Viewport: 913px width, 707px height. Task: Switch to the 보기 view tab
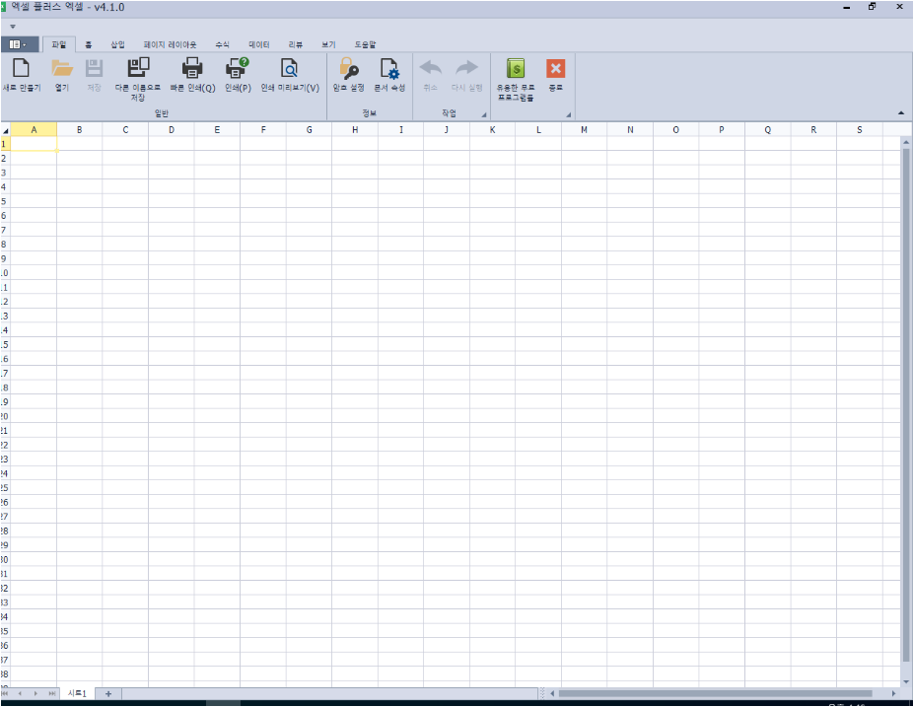point(329,44)
